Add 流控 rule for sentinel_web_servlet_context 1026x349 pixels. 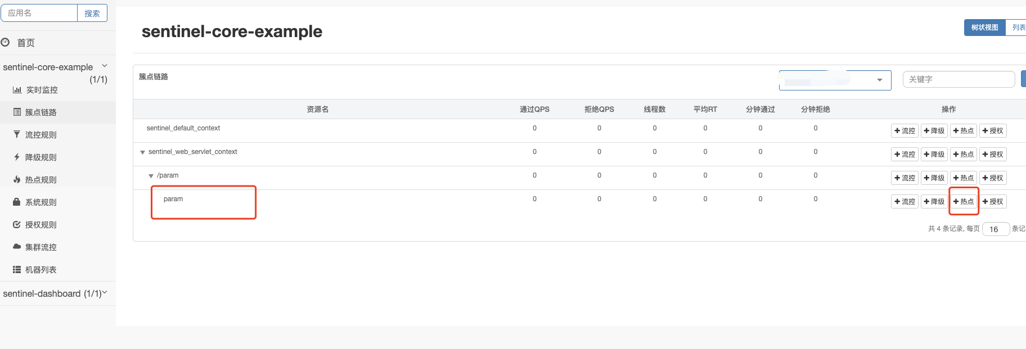point(904,155)
